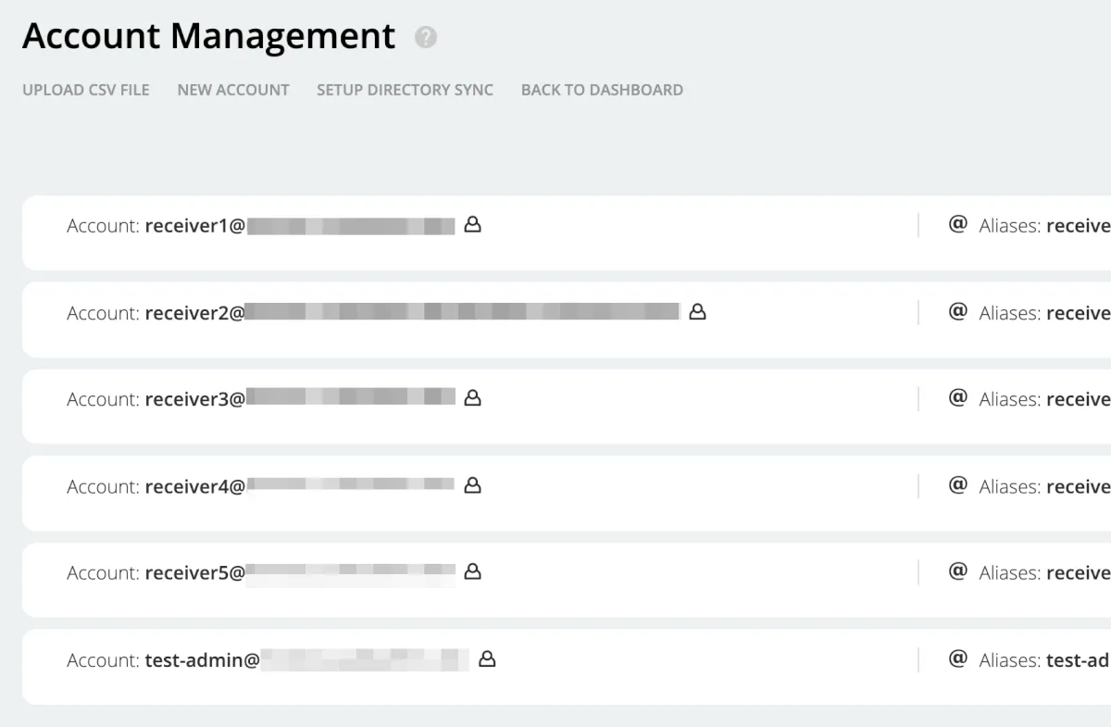Click user icon next to receiver1 account
Viewport: 1111px width, 727px height.
tap(472, 224)
